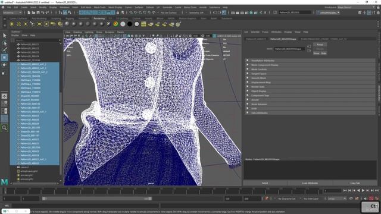The width and height of the screenshot is (381, 214).
Task: Create a directional light from the shelf
Action: [x=18, y=24]
